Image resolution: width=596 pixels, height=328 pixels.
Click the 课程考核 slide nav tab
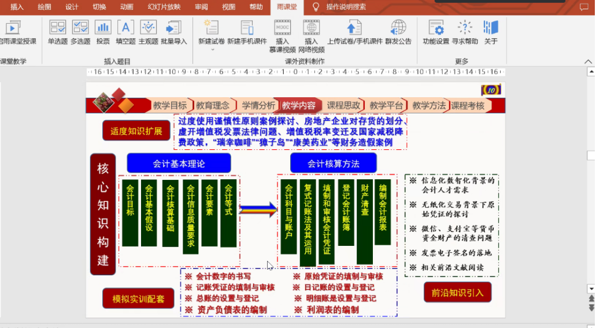(468, 105)
